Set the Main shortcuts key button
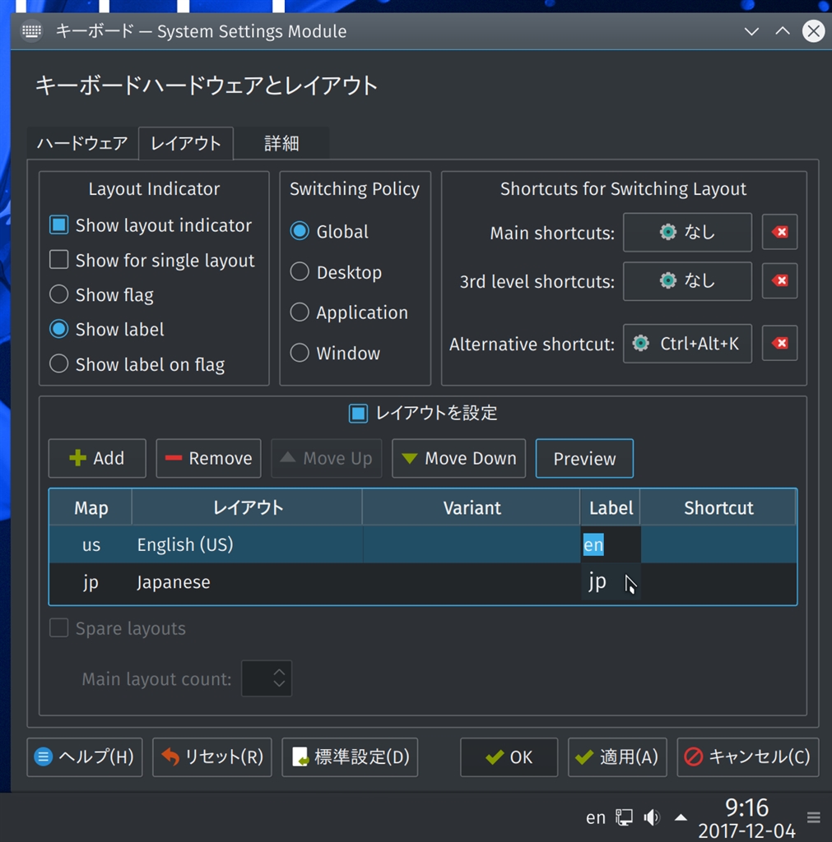The image size is (832, 842). click(687, 232)
